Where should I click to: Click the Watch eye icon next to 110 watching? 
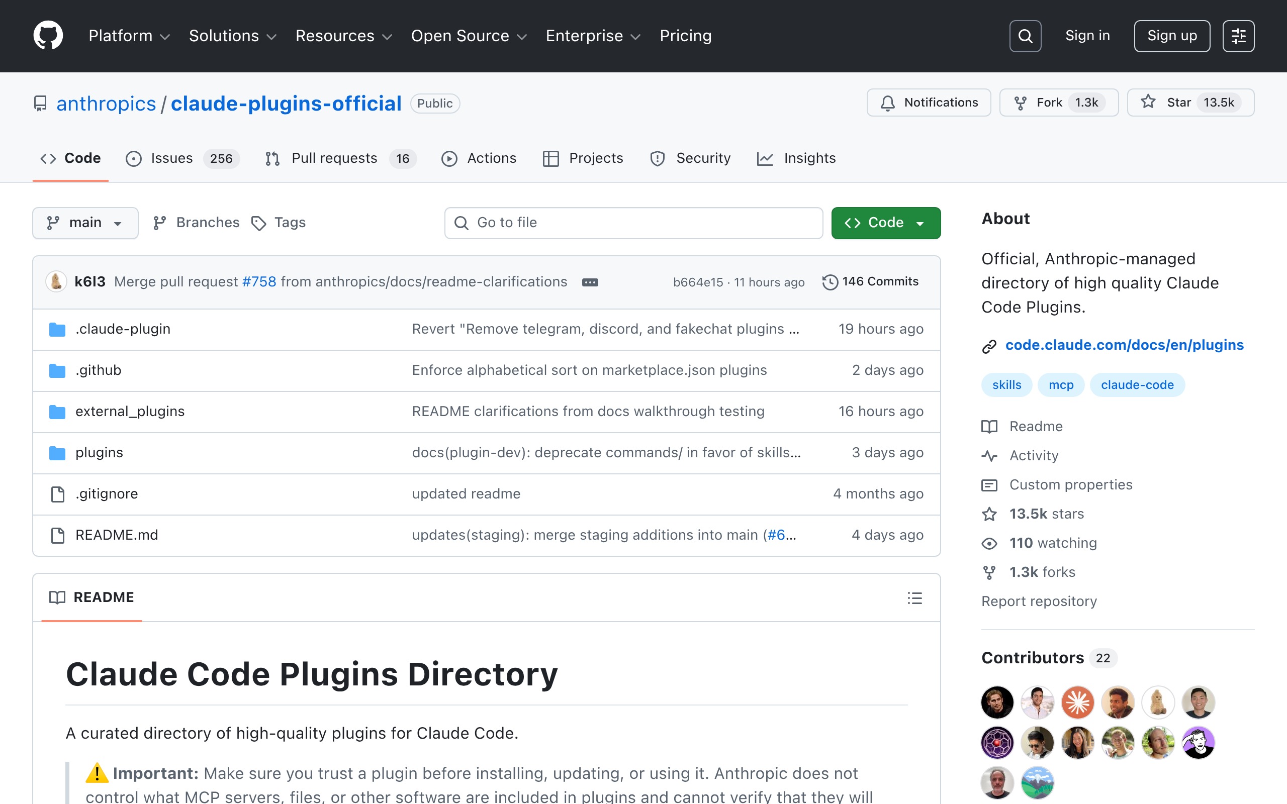pos(989,543)
